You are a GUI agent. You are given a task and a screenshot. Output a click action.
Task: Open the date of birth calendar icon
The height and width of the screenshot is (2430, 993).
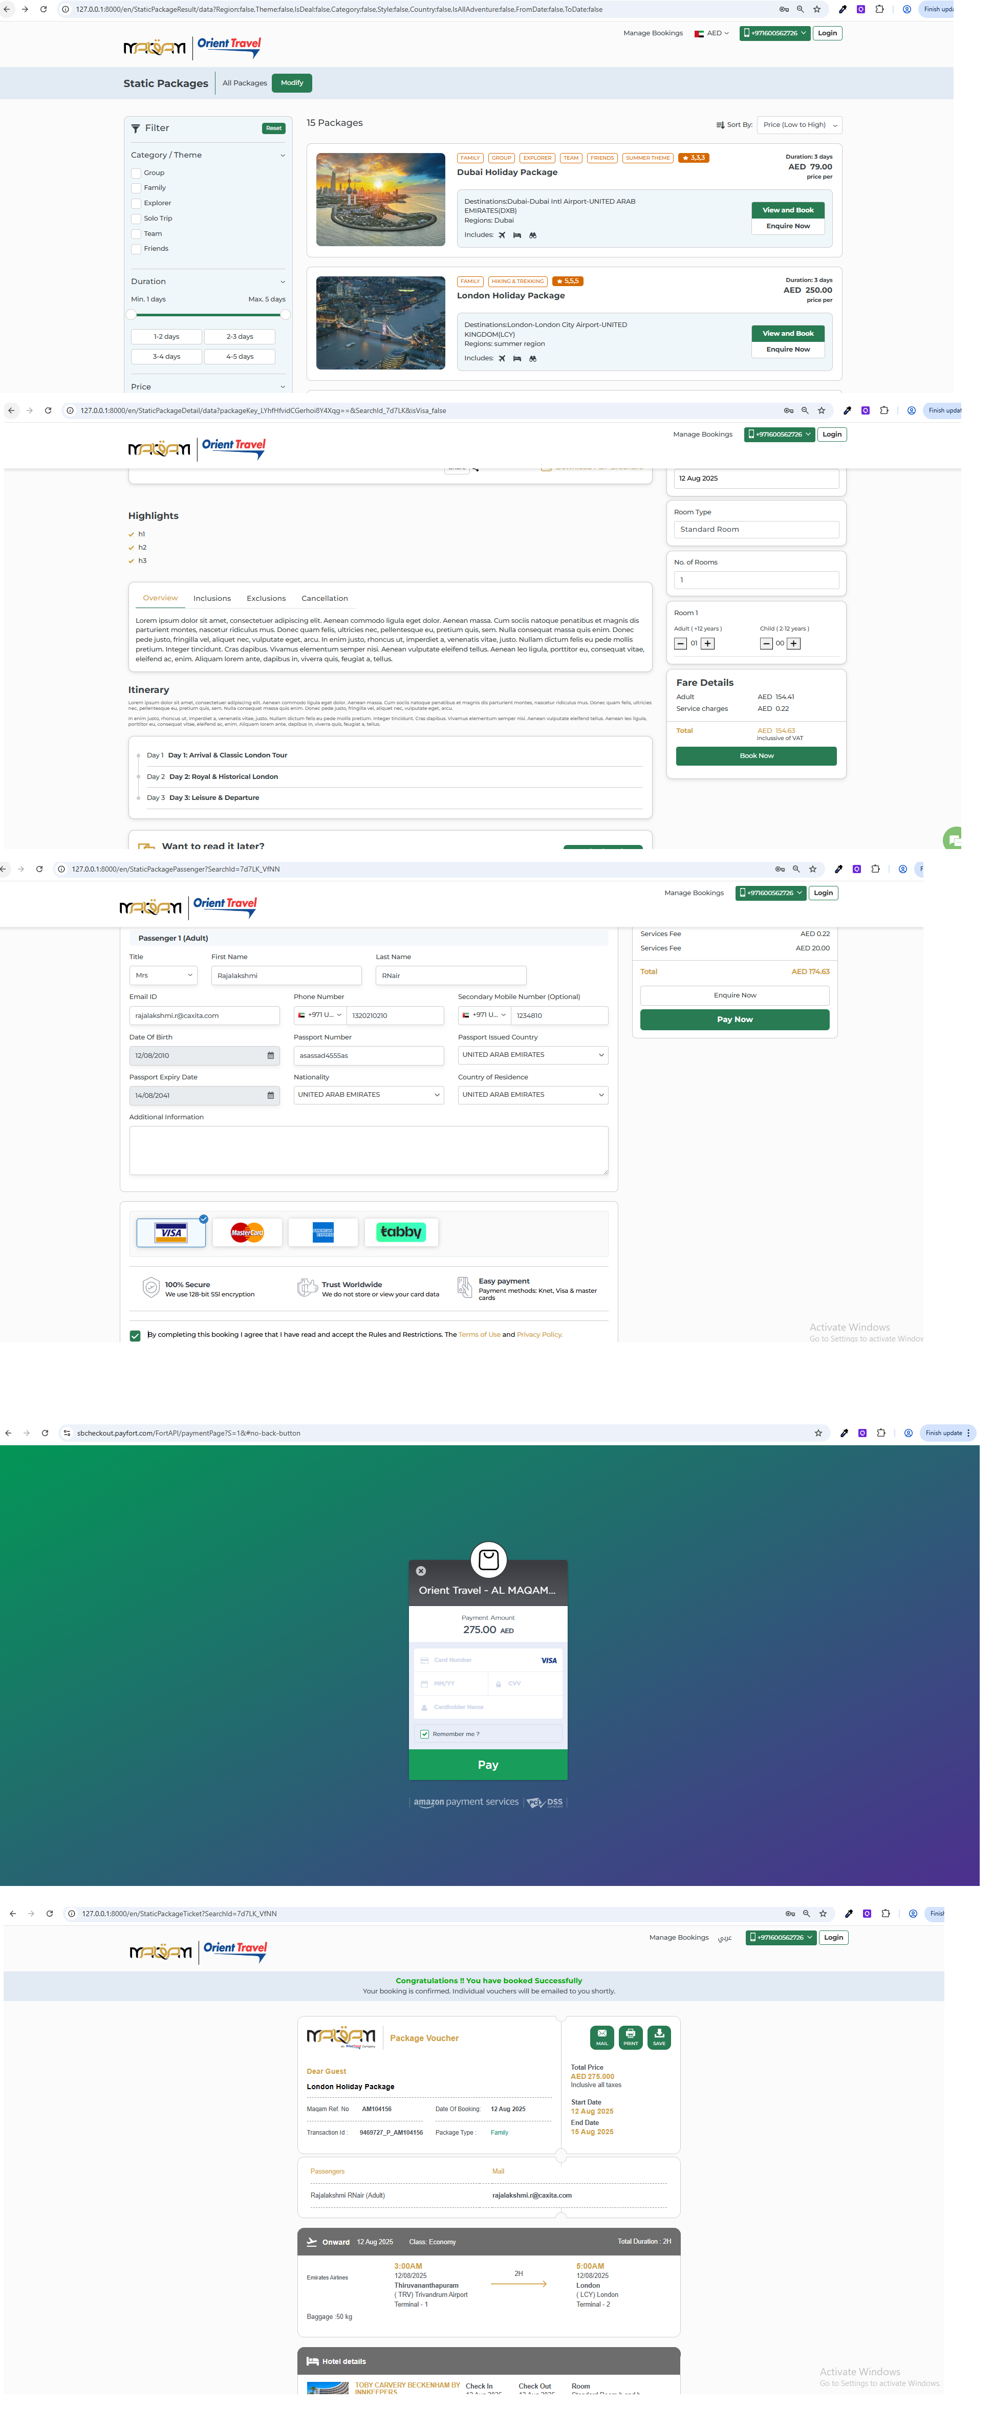click(x=271, y=1056)
